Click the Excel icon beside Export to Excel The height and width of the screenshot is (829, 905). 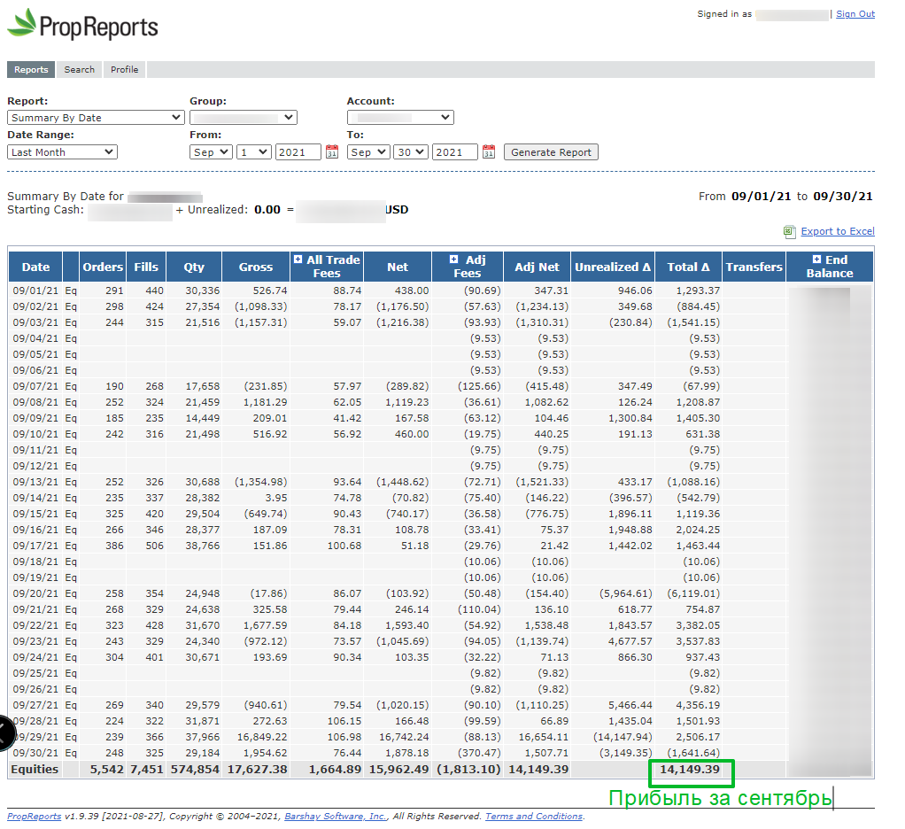(789, 232)
